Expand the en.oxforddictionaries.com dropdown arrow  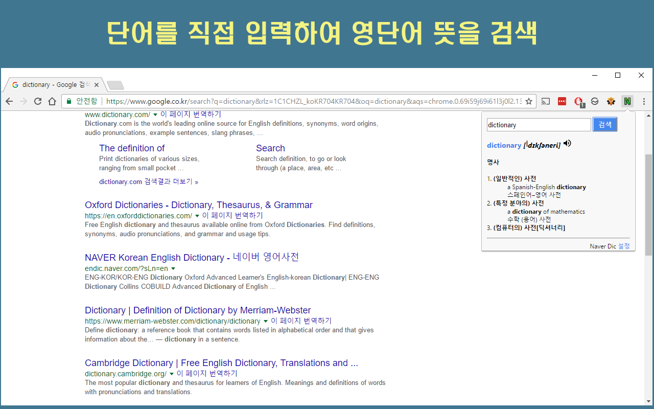pyautogui.click(x=197, y=216)
